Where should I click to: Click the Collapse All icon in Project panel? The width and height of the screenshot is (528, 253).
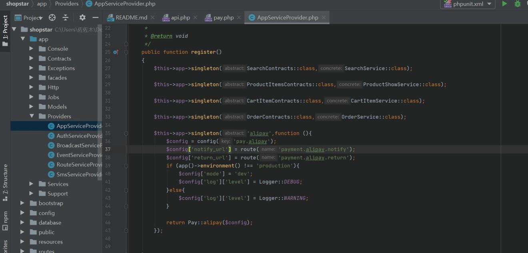(66, 18)
